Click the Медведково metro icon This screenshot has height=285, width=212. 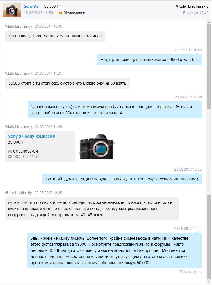click(x=60, y=13)
